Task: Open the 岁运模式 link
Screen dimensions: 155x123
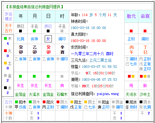Action: (x=9, y=16)
